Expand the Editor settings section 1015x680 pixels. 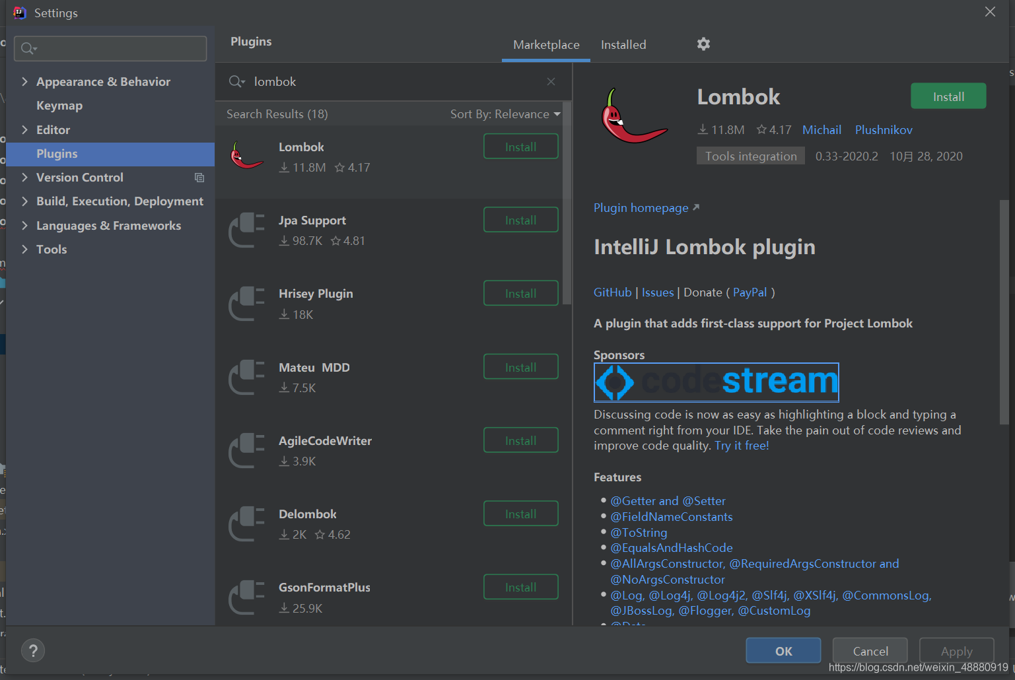click(24, 129)
